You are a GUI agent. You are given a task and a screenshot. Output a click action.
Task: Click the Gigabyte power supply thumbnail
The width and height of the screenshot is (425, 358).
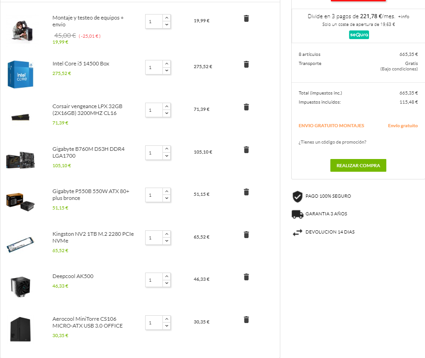click(20, 202)
